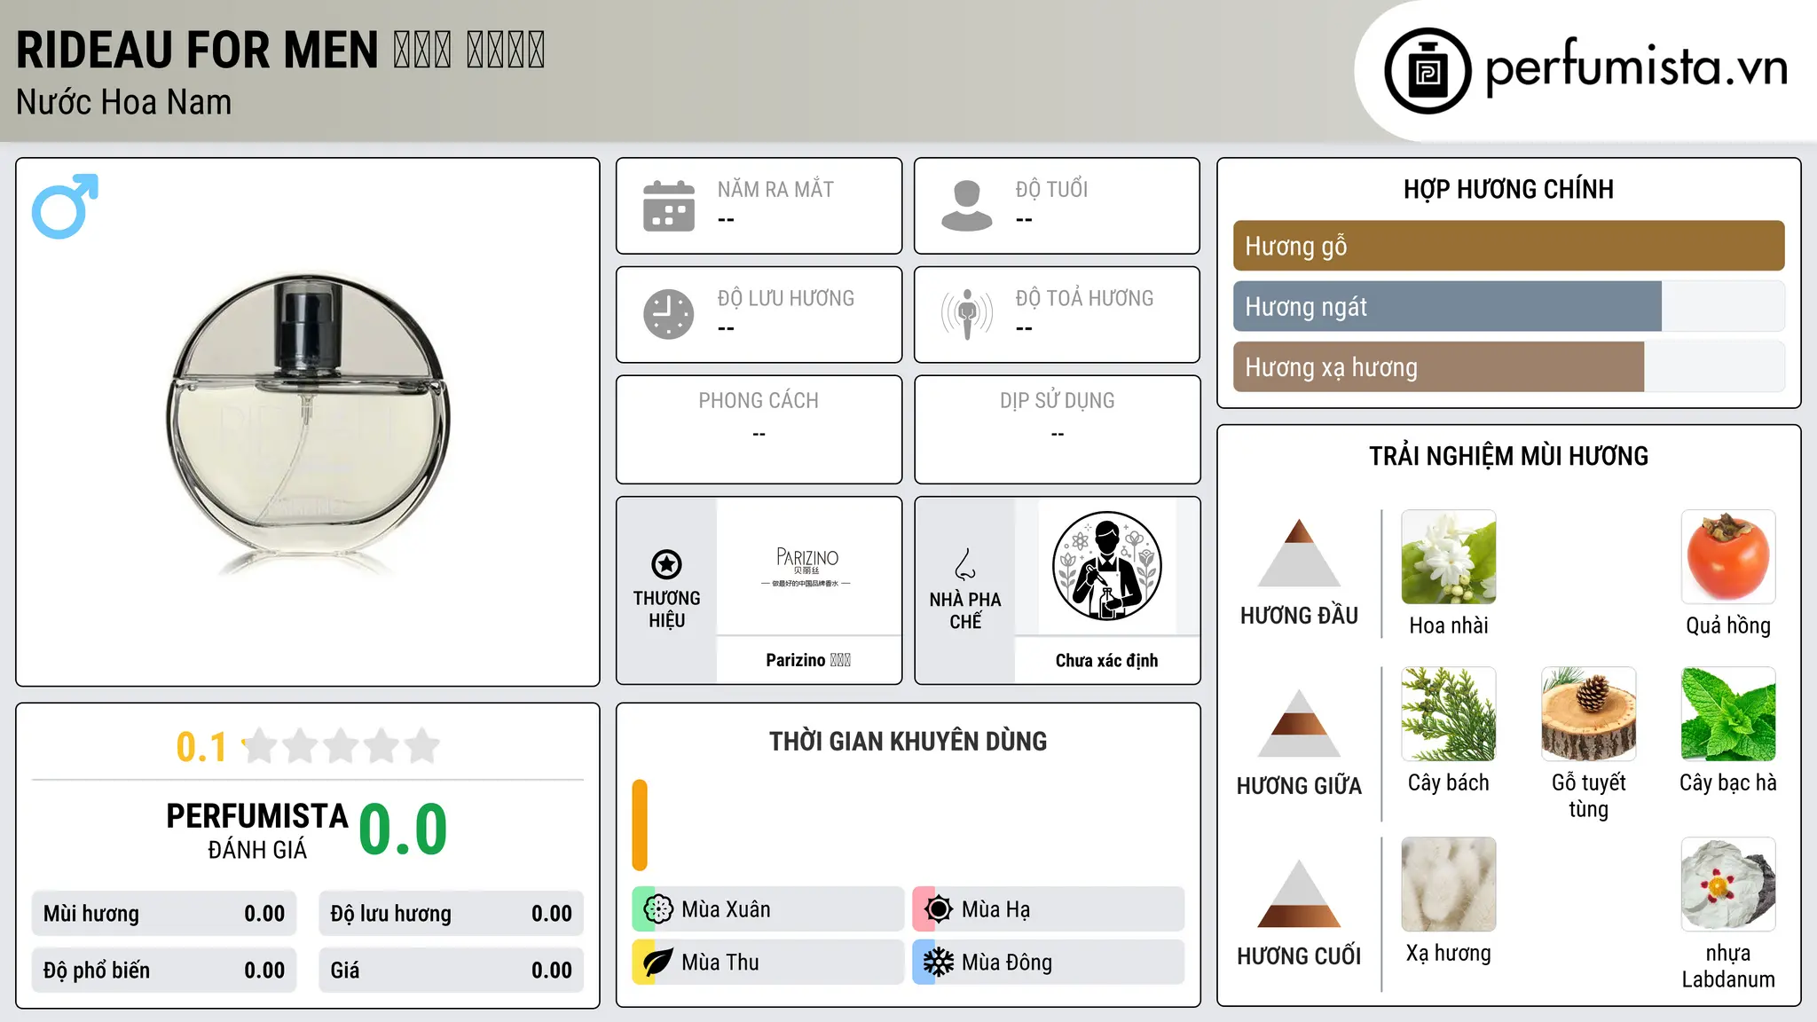Click the Độ lưu hương 0.00 score row
The width and height of the screenshot is (1817, 1022).
pos(451,914)
